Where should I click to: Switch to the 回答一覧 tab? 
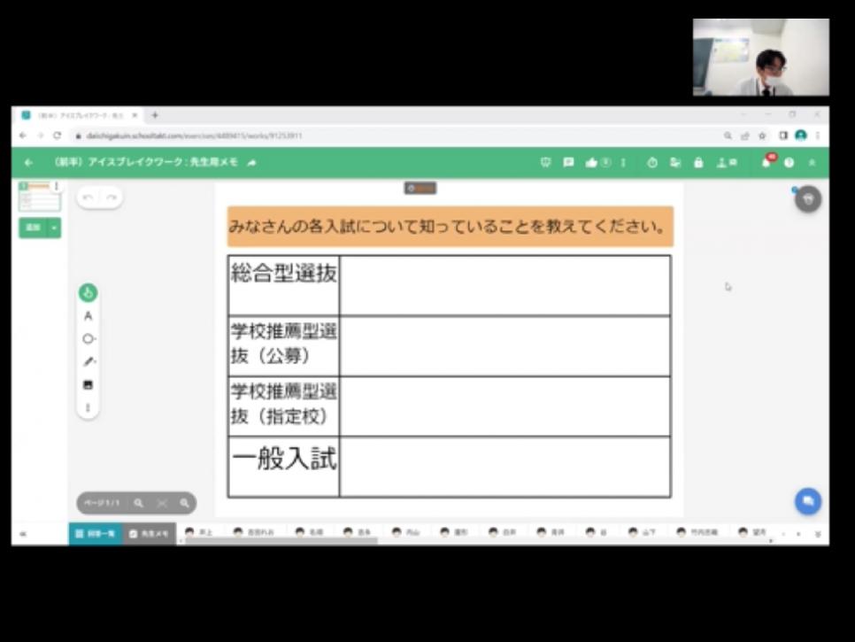(x=96, y=534)
